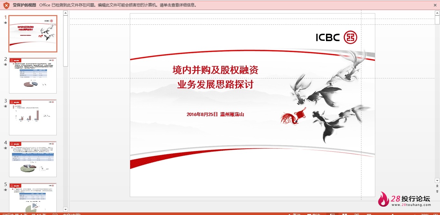This screenshot has width=440, height=215.
Task: Select slide 3 thumbnail with bar chart
Action: pyautogui.click(x=33, y=117)
